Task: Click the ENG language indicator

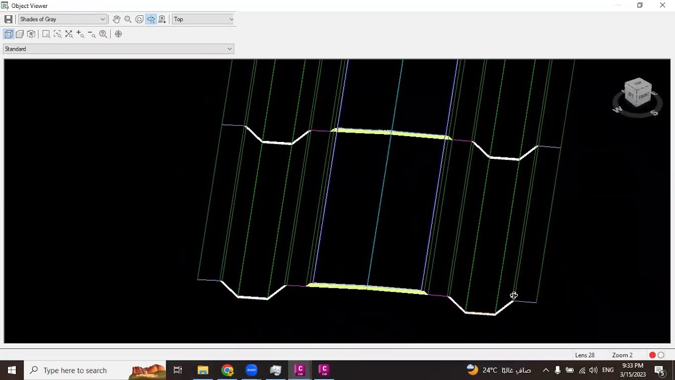Action: (608, 370)
